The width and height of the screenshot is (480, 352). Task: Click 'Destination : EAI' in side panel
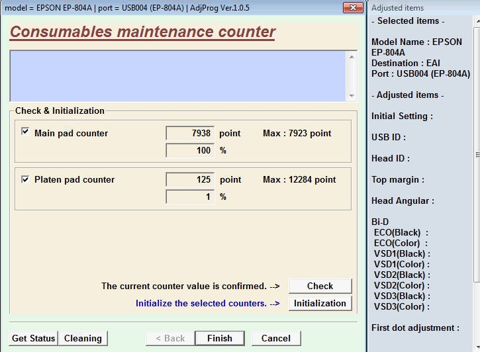(406, 63)
